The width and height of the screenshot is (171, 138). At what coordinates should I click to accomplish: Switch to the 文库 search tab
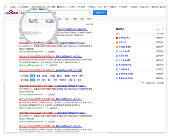pos(82,19)
